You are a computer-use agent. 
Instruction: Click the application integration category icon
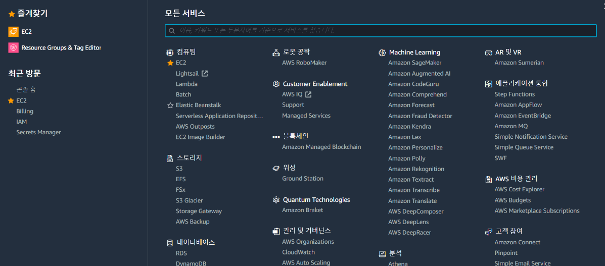[488, 84]
